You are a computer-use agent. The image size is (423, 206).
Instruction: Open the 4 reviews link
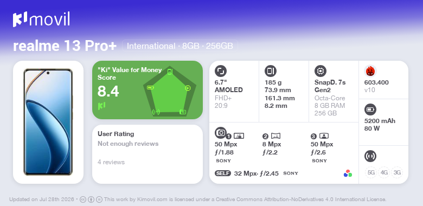click(x=111, y=162)
